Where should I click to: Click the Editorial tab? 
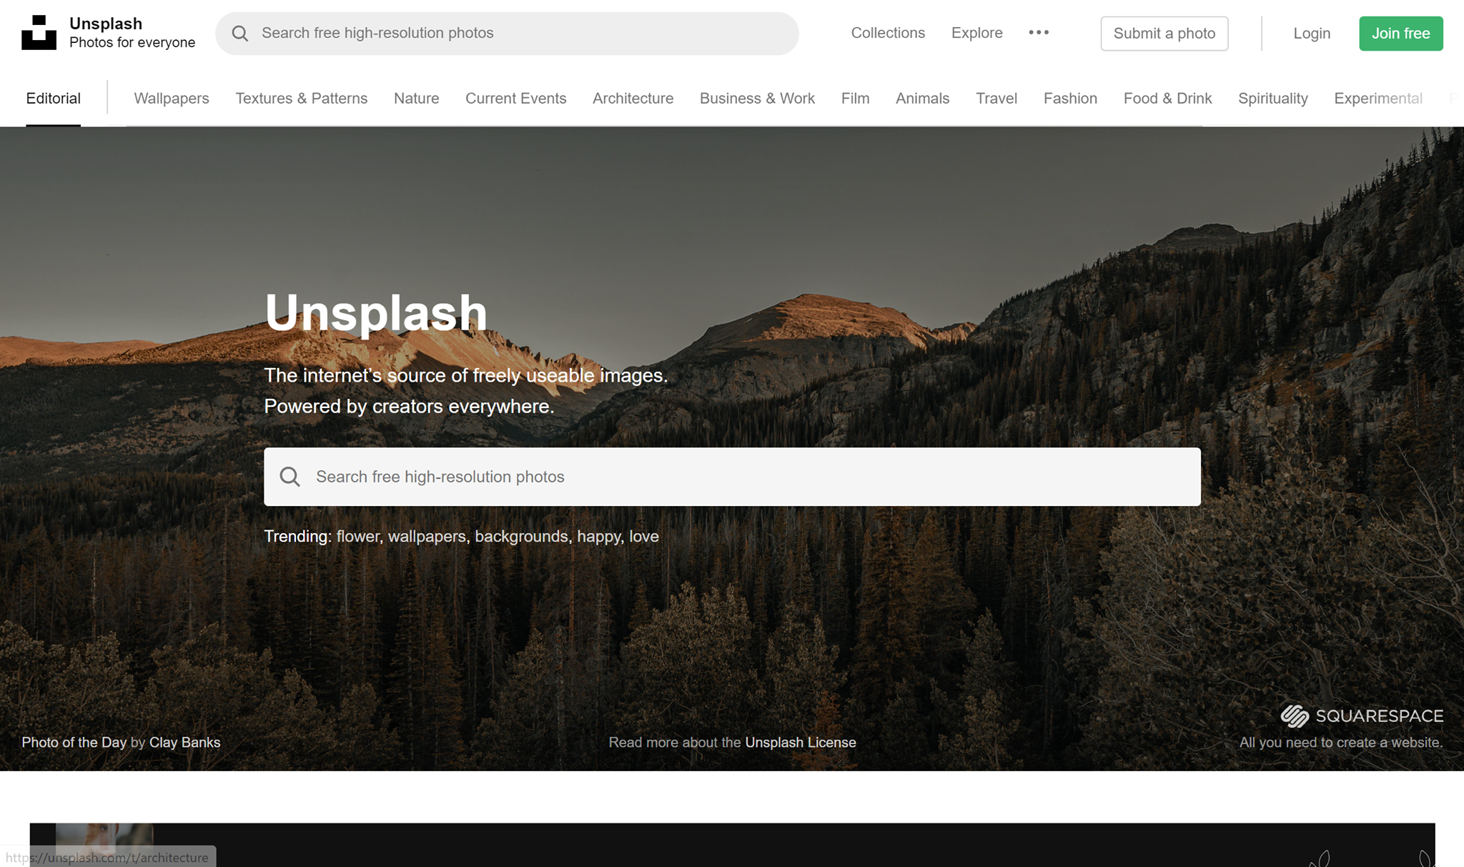click(54, 99)
